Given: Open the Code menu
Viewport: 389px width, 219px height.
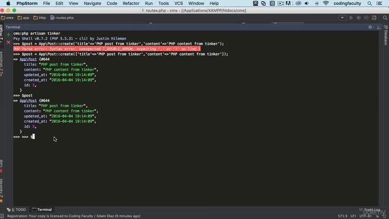Looking at the screenshot, I should (x=112, y=3).
